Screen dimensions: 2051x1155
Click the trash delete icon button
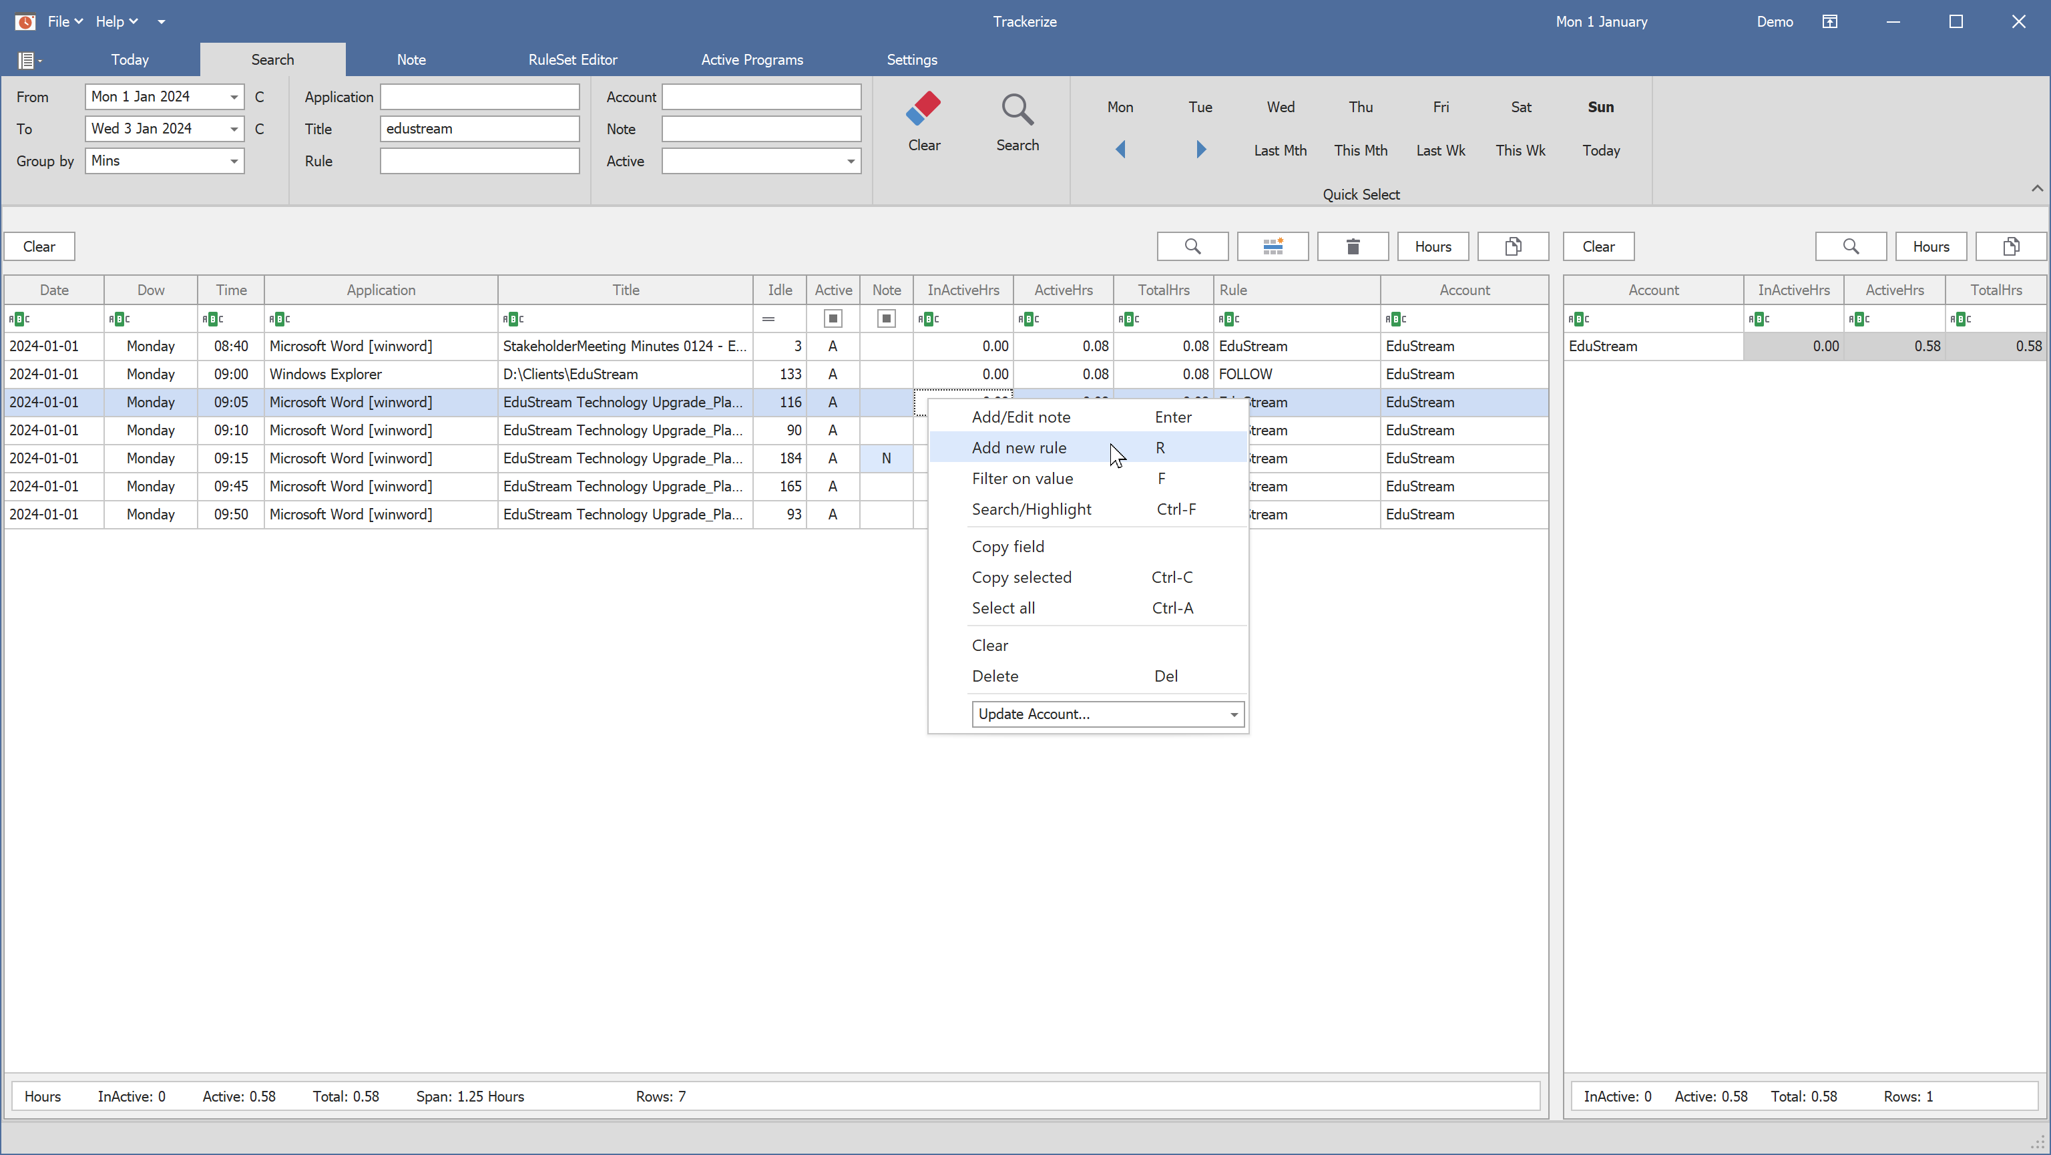pos(1353,247)
